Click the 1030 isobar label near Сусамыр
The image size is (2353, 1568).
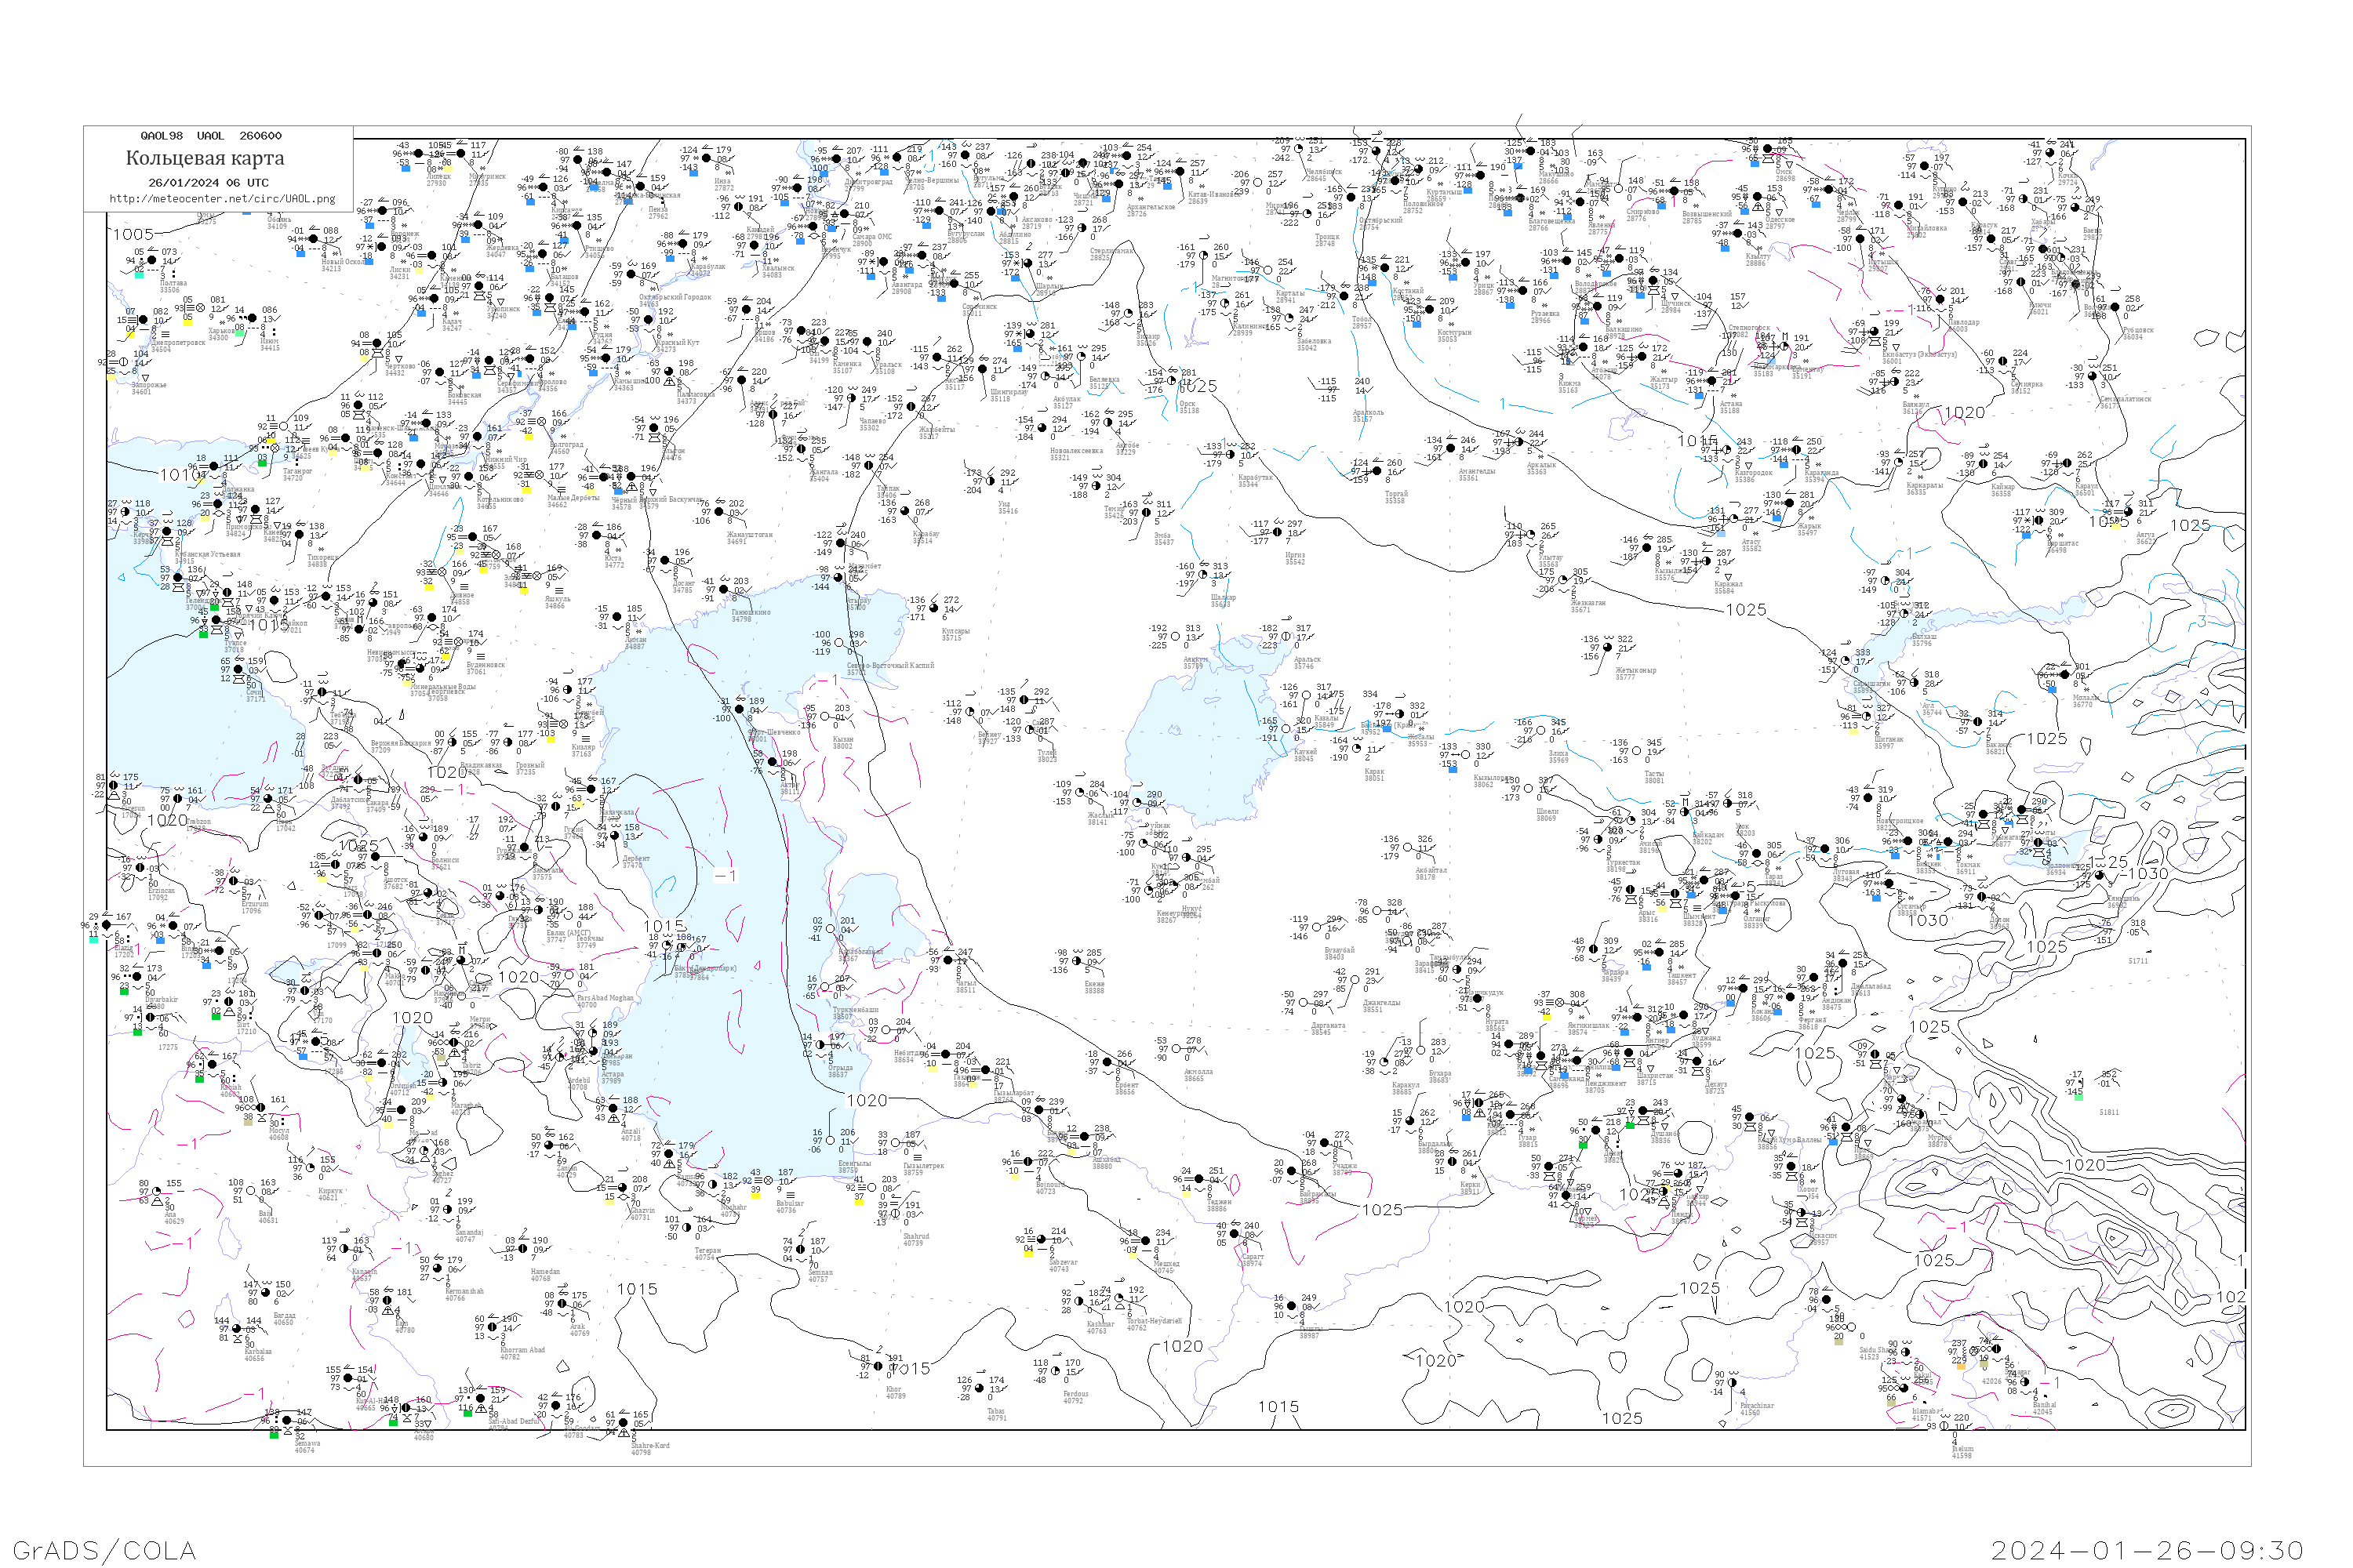1928,920
